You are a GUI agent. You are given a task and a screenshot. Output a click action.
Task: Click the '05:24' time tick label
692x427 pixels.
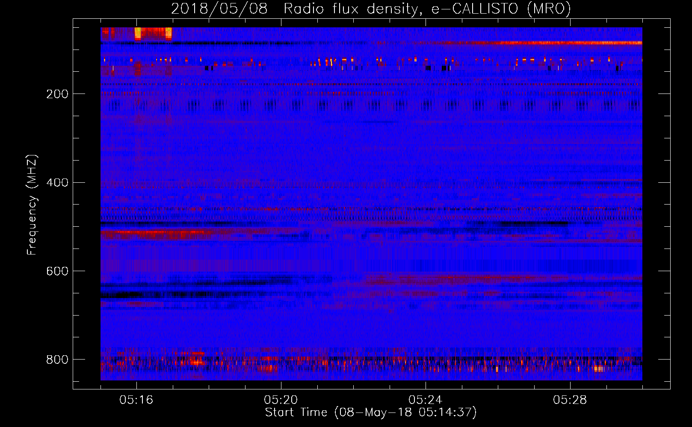click(x=426, y=400)
